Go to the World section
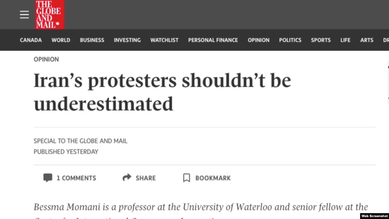The image size is (389, 219). pos(61,40)
